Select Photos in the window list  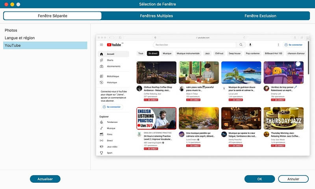coord(45,30)
